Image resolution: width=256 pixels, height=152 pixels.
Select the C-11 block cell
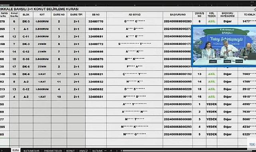pyautogui.click(x=26, y=36)
